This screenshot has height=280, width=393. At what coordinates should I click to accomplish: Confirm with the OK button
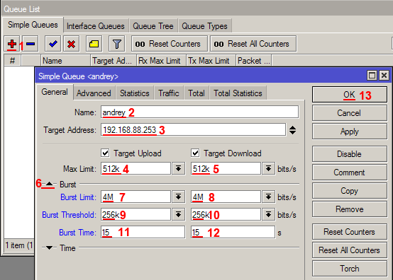point(350,95)
